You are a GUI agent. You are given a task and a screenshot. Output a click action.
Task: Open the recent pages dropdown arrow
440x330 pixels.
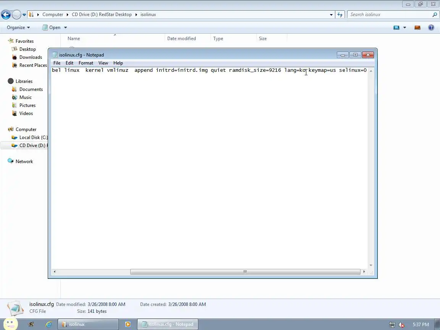24,15
